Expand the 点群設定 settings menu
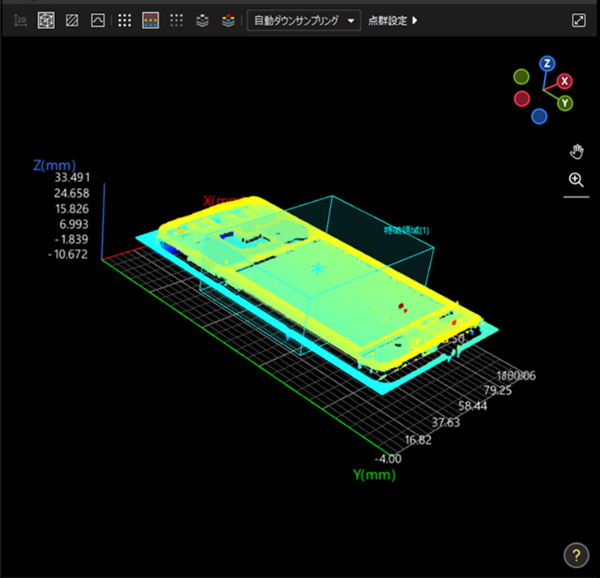The height and width of the screenshot is (578, 600). 393,21
